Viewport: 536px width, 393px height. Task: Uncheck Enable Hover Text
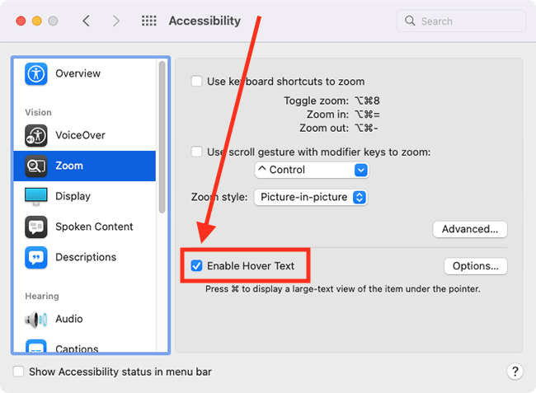coord(196,265)
